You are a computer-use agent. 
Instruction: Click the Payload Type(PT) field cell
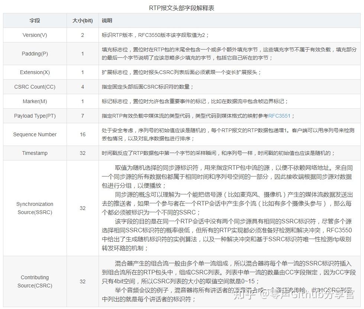[x=35, y=116]
